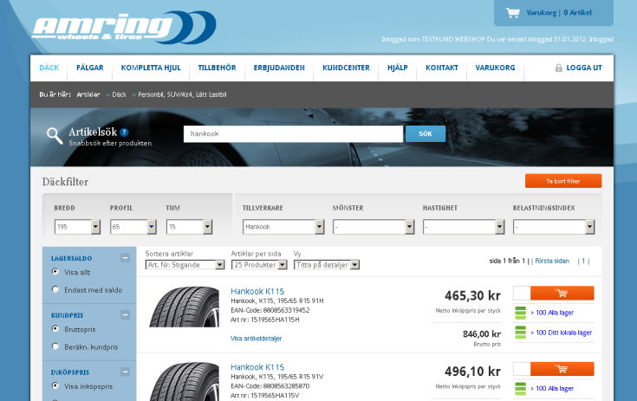Click the padlock icon next to Logga ut

[x=559, y=68]
